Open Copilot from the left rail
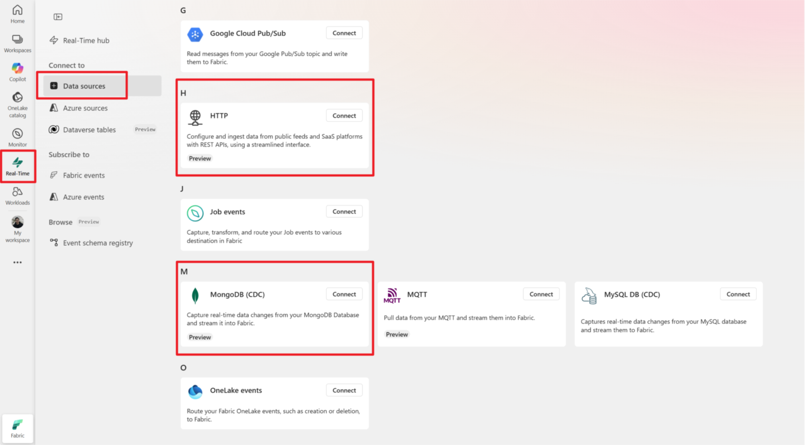The height and width of the screenshot is (445, 805). point(17,71)
